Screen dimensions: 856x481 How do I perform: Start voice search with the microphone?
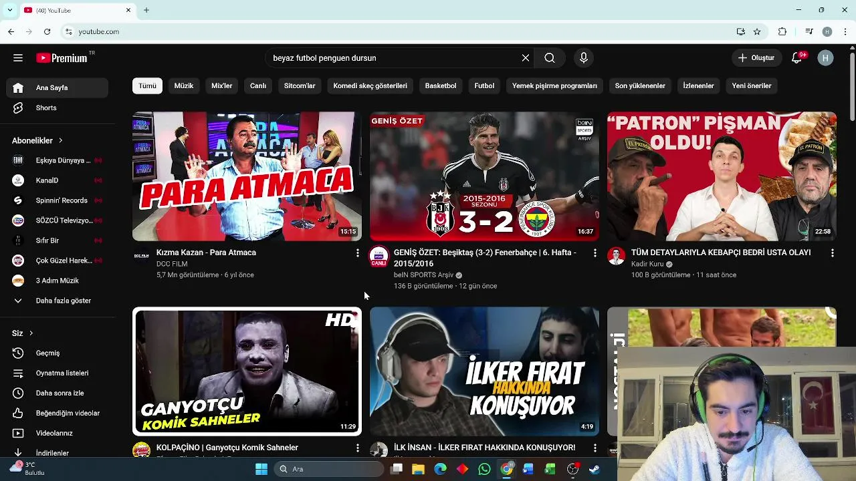click(x=584, y=58)
